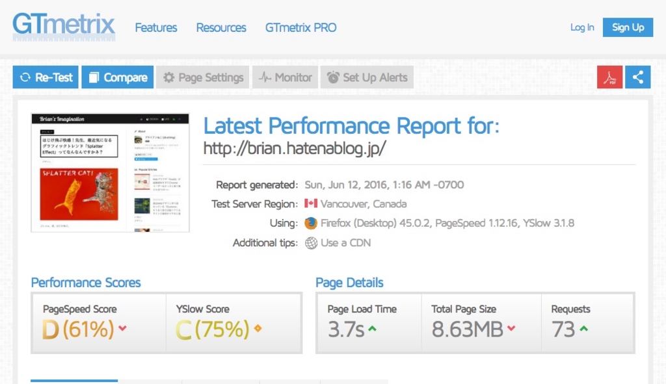Image resolution: width=666 pixels, height=384 pixels.
Task: Go to GTmetrix PRO page
Action: [300, 27]
